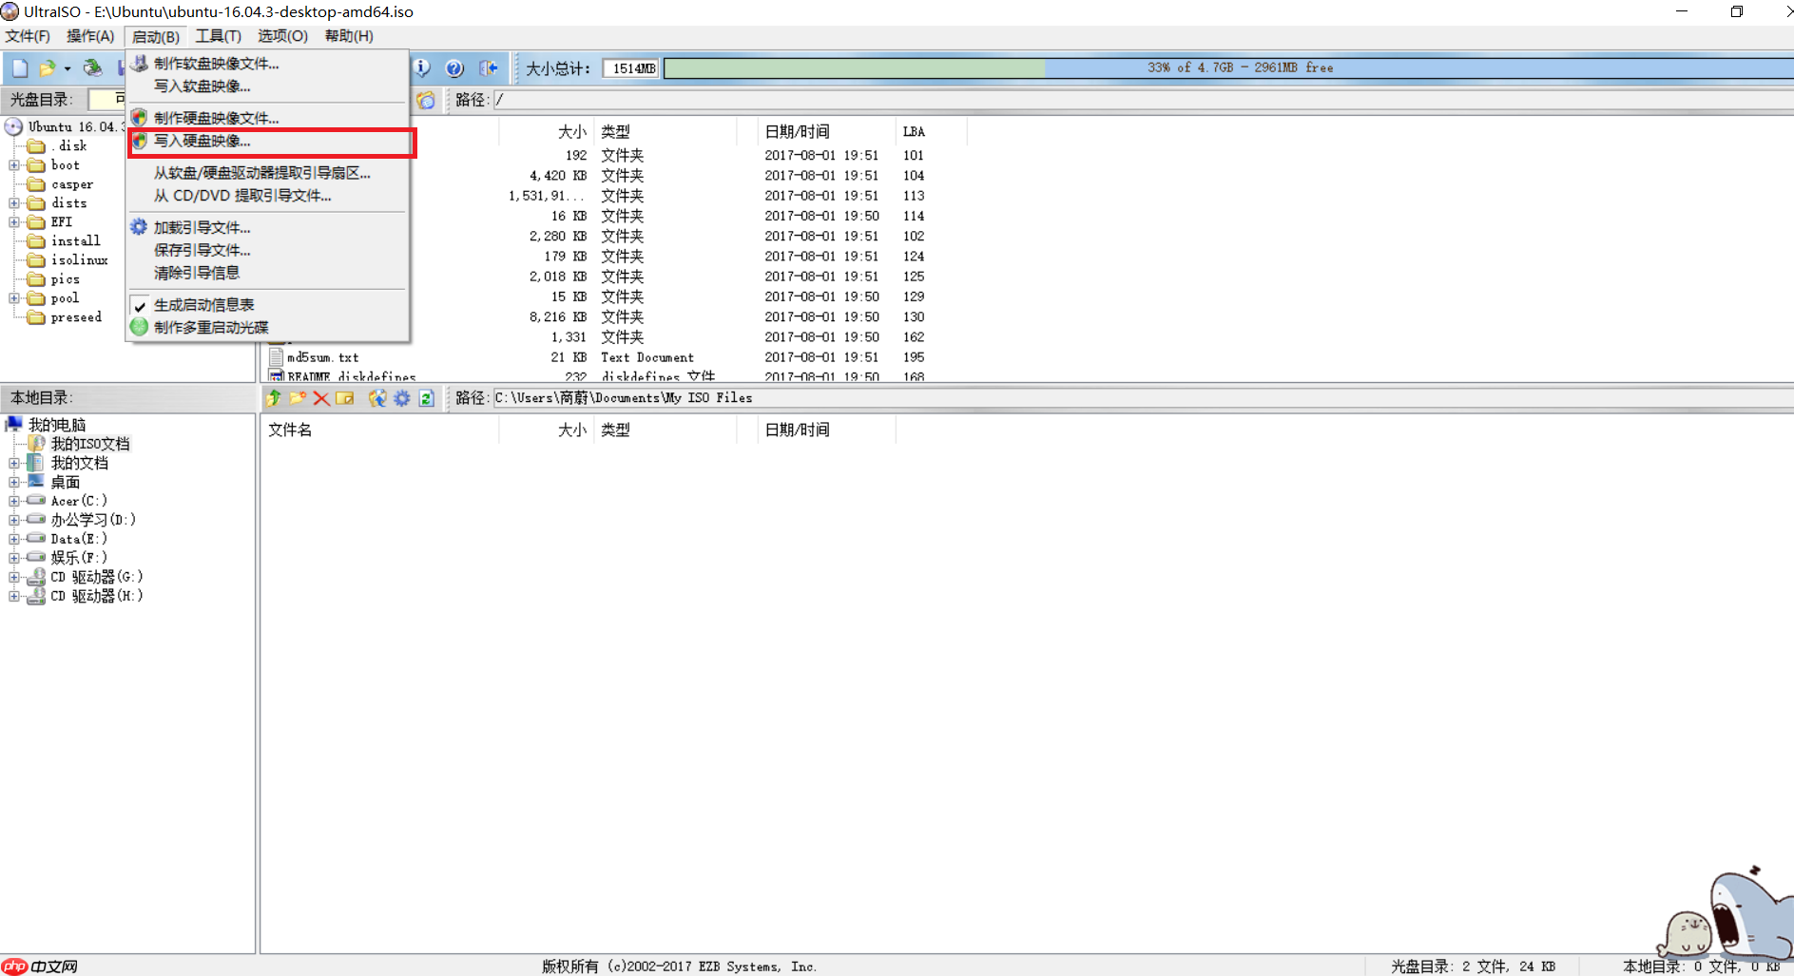Click the Open file toolbar icon
Image resolution: width=1794 pixels, height=976 pixels.
(x=47, y=68)
